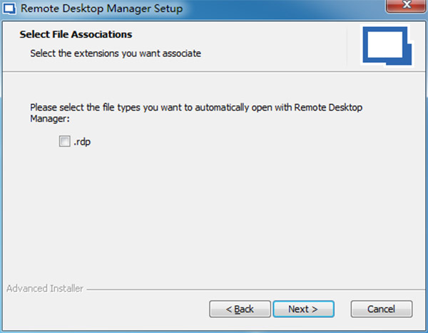Click the "Please select the file types" instruction line

coord(207,106)
